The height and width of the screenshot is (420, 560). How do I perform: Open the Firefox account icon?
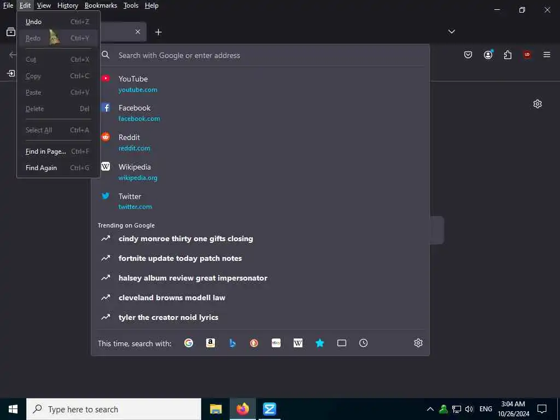click(488, 55)
